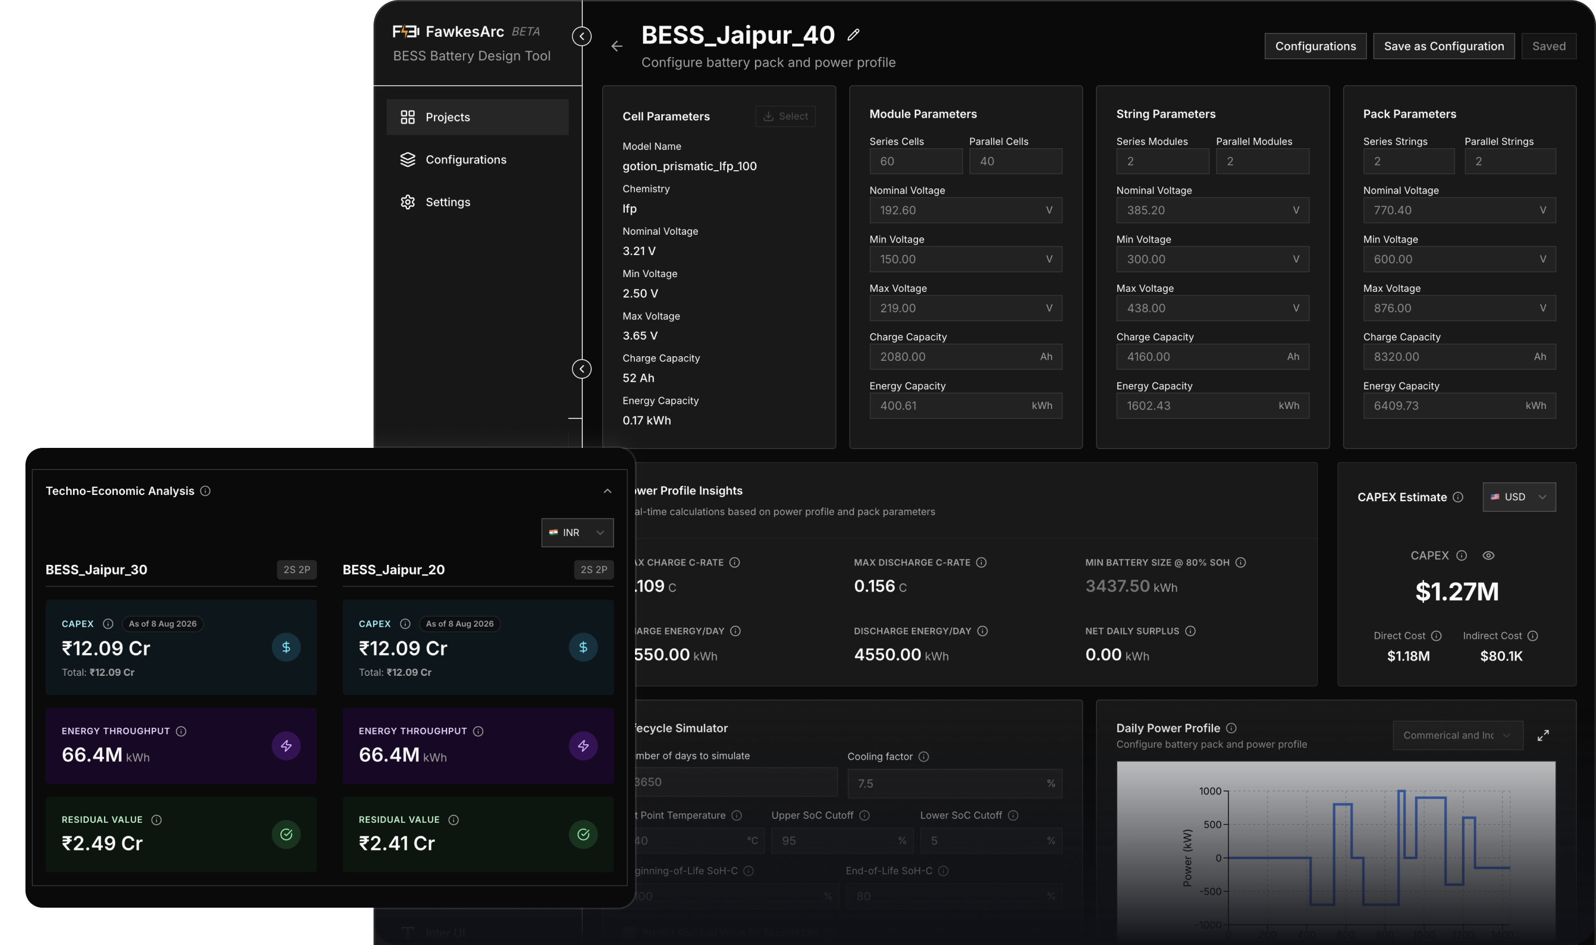Open the INR currency dropdown

(x=577, y=532)
